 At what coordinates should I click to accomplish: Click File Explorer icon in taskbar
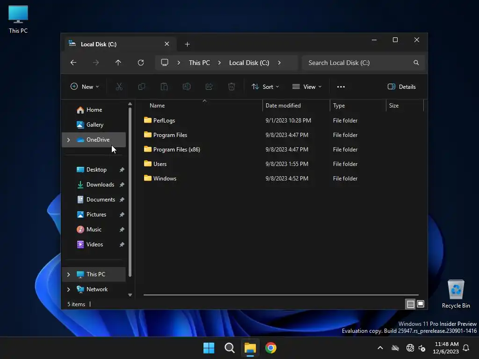pos(250,348)
